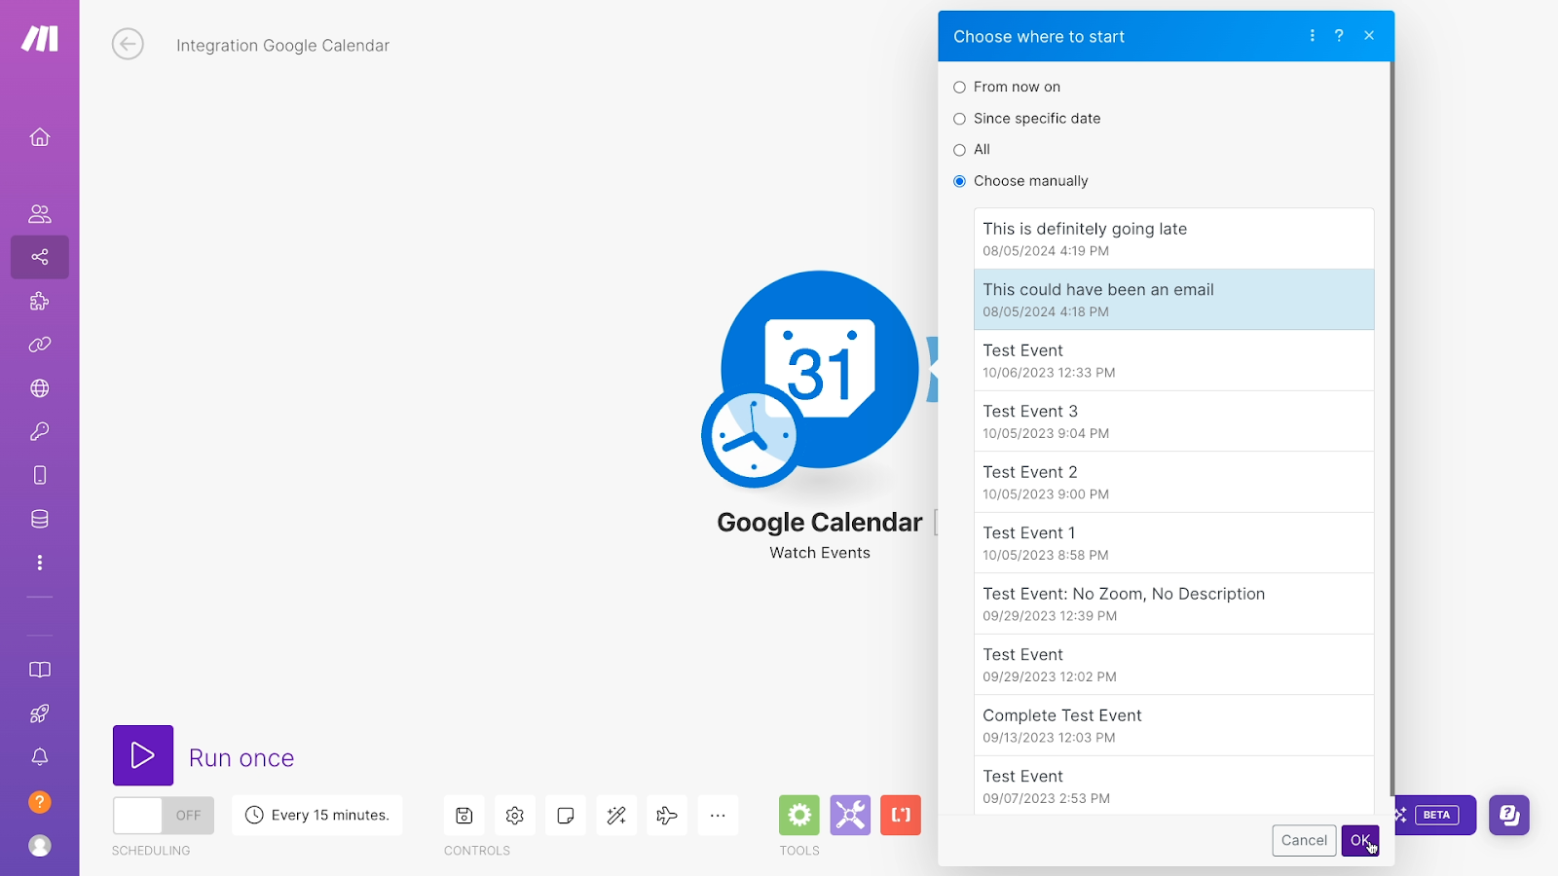
Task: Click the clock trigger icon on module
Action: [x=753, y=436]
